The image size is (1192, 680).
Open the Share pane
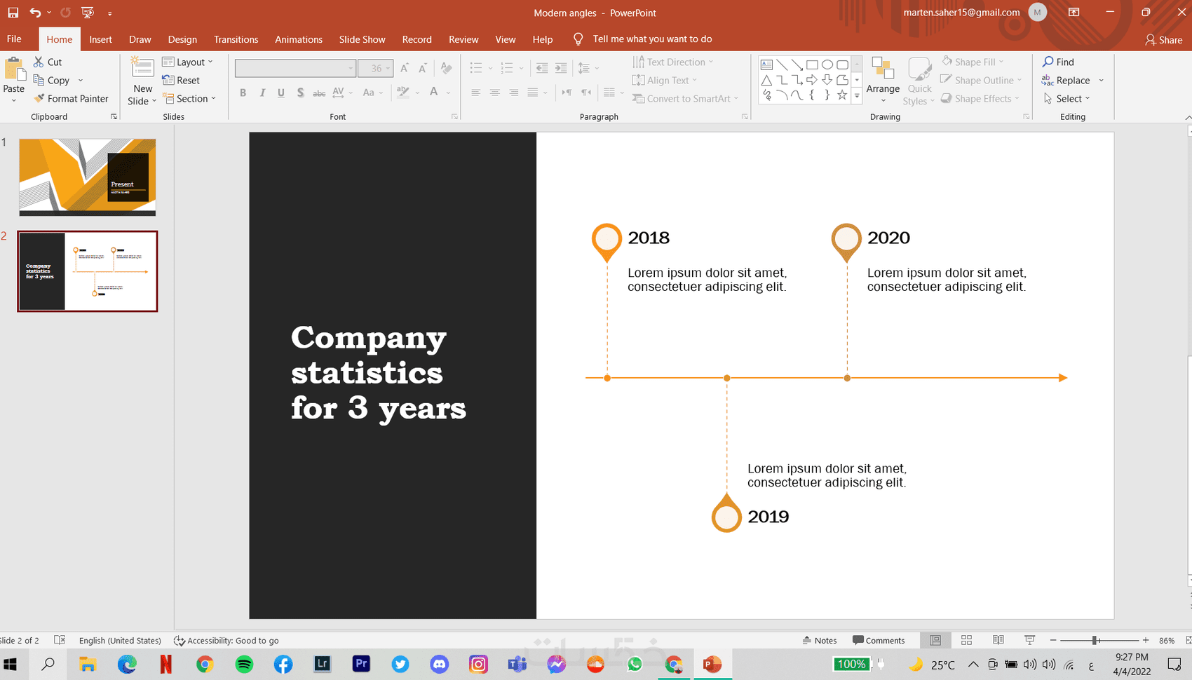click(1163, 40)
